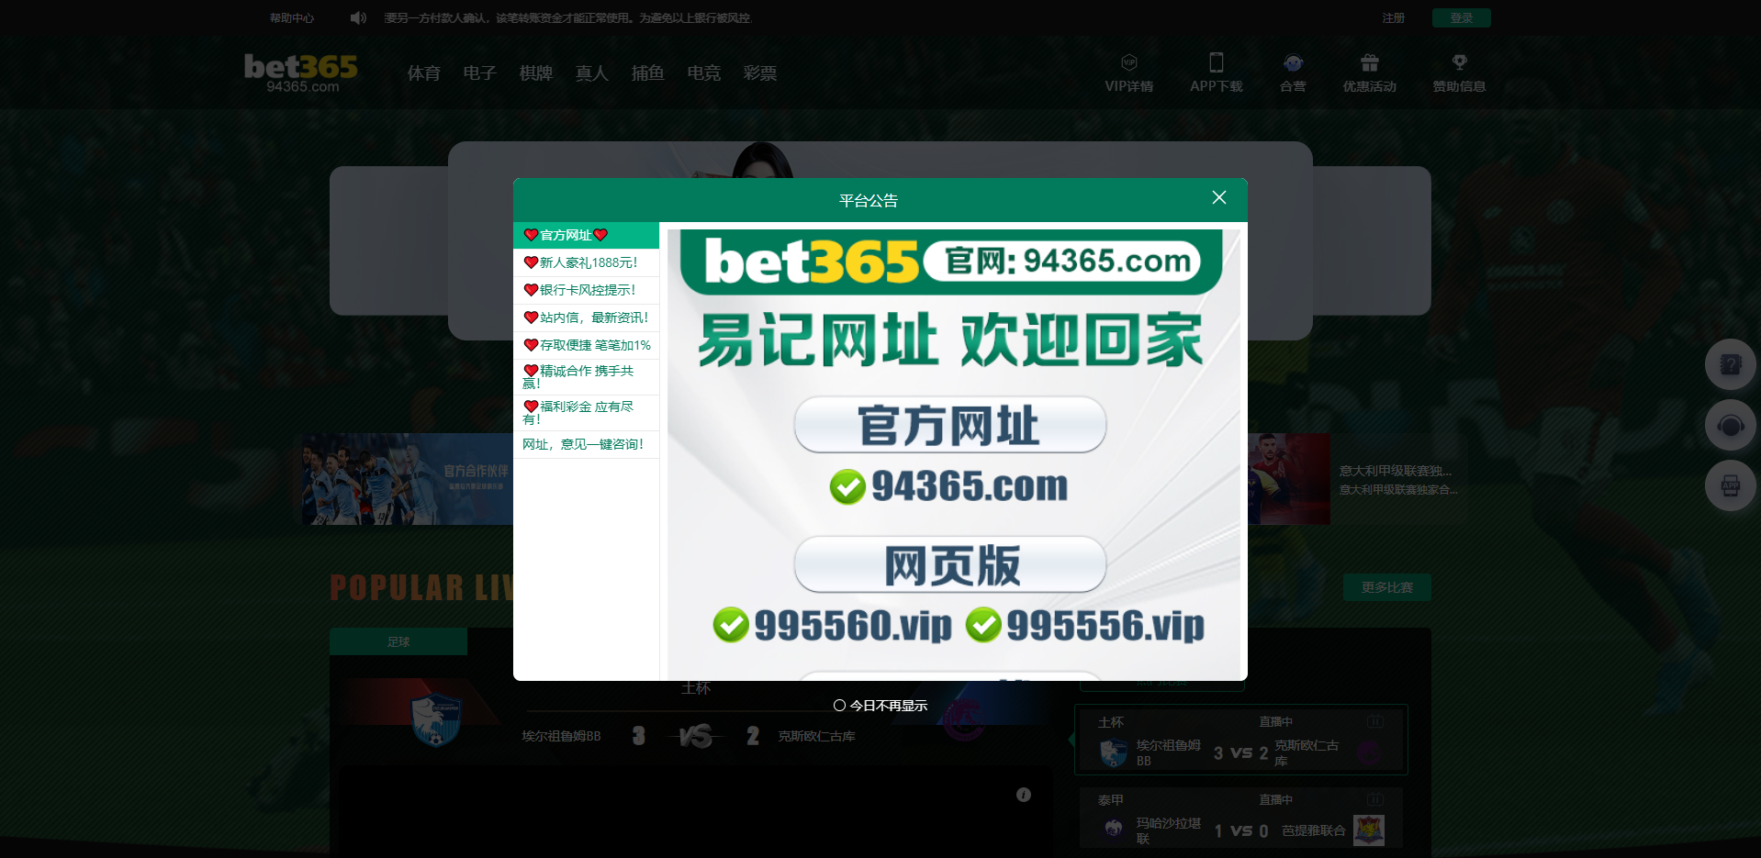Click the 995560.vip address text

pos(853,626)
